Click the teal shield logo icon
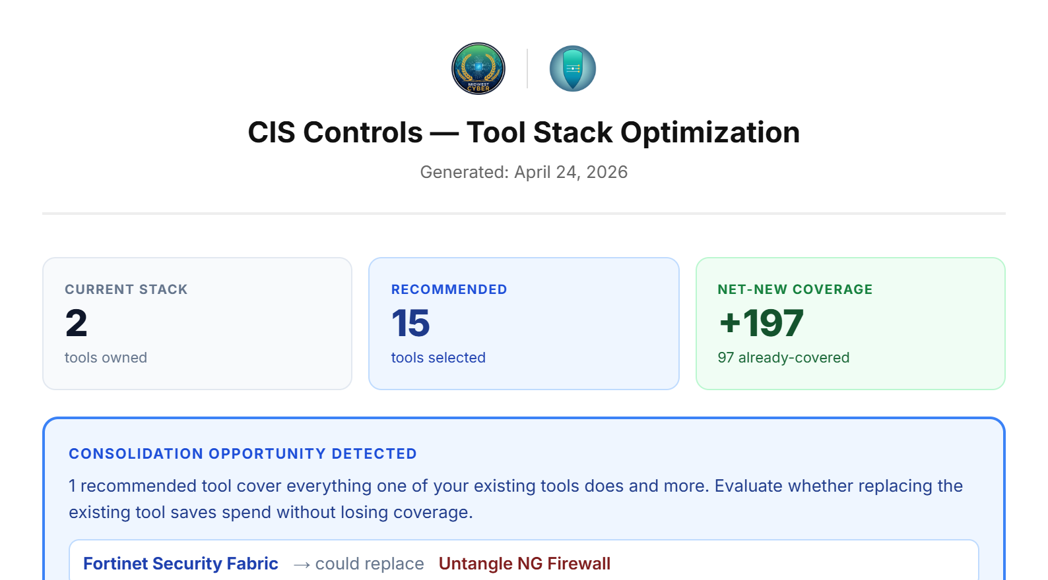 573,69
